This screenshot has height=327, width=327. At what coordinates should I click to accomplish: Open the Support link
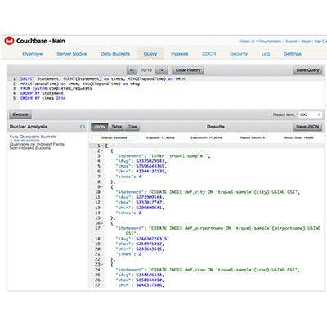point(291,41)
